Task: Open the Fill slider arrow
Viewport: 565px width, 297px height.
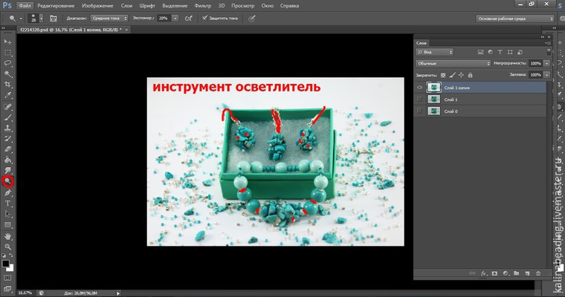Action: 546,75
